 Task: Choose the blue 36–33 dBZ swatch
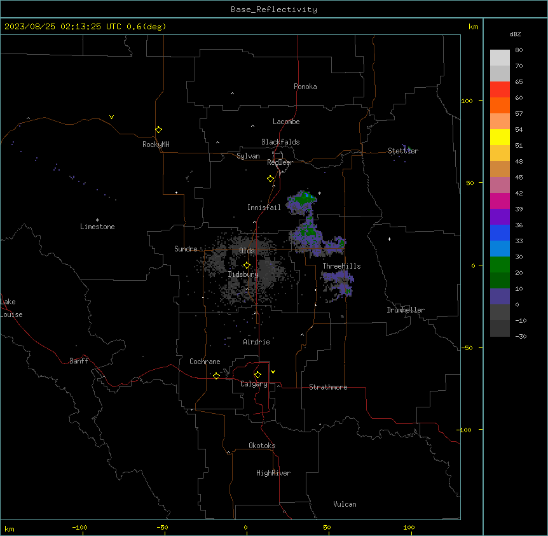click(500, 232)
